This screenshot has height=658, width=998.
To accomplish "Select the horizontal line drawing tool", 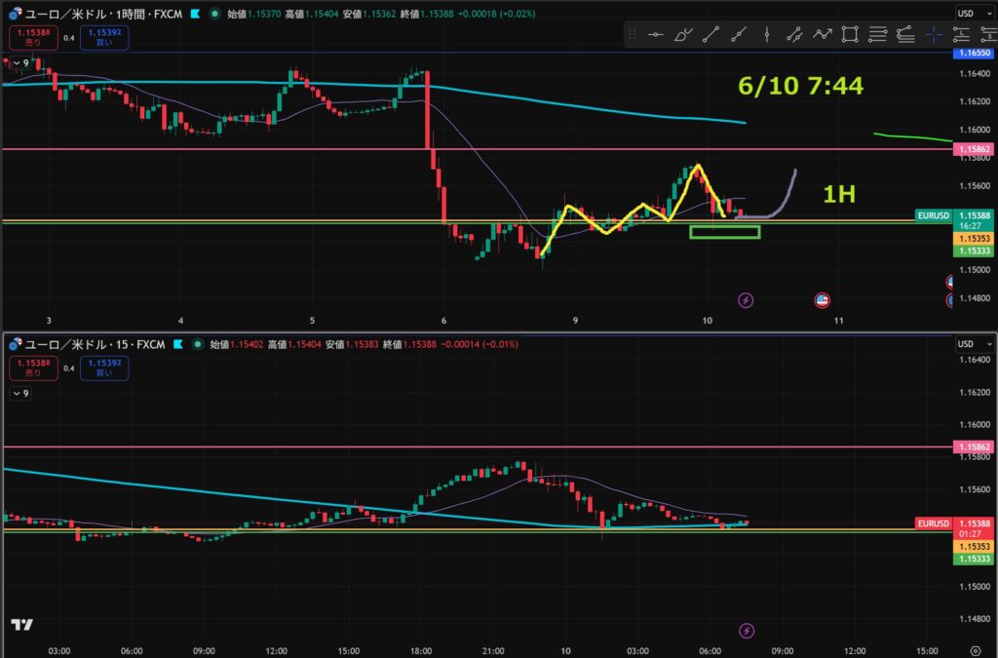I will coord(655,34).
